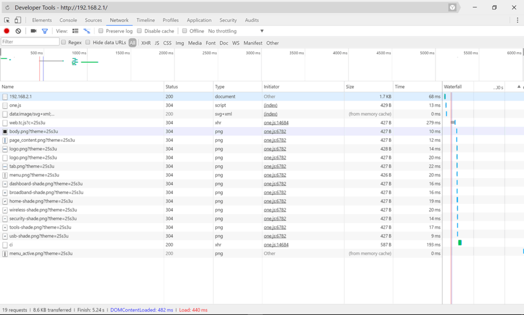
Task: Click file icon of body.png row
Action: pyautogui.click(x=5, y=131)
